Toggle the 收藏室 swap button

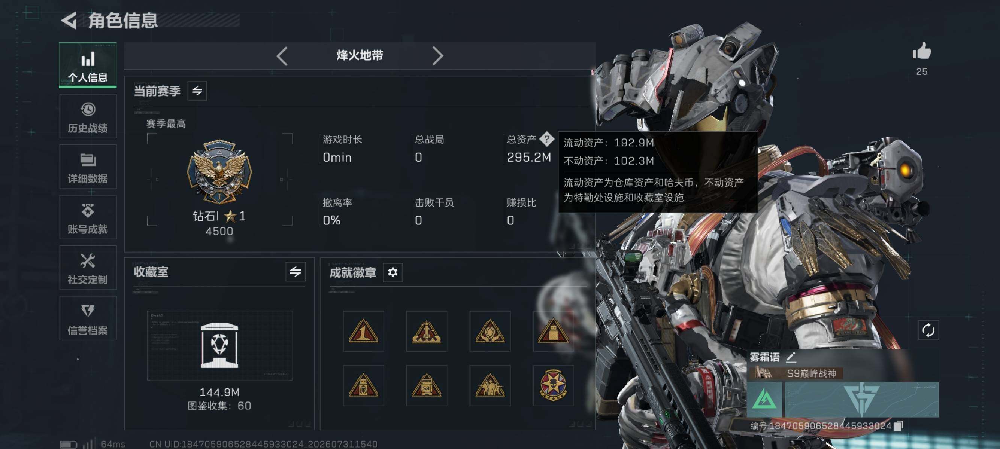coord(295,271)
